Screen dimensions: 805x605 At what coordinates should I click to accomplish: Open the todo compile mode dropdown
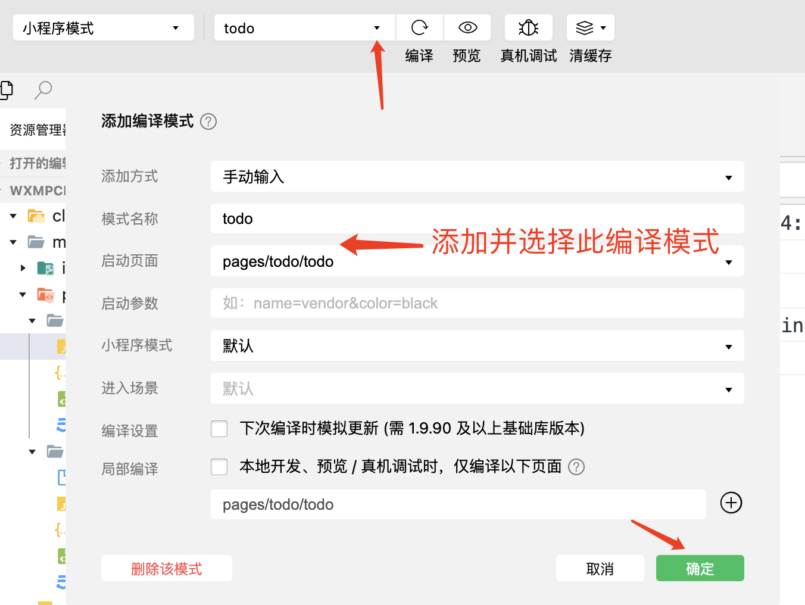pyautogui.click(x=304, y=28)
